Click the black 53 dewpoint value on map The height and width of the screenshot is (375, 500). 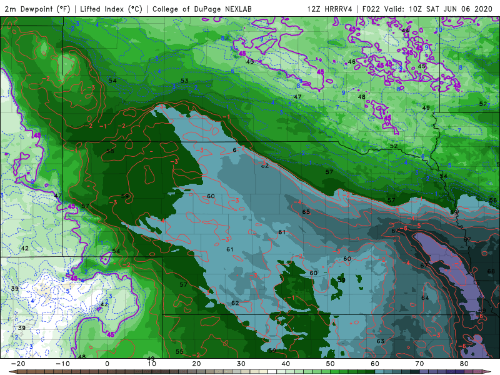click(x=184, y=81)
